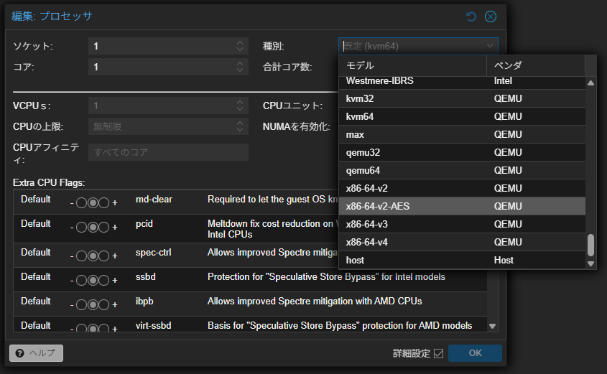Set md-clear flag to default (middle radio)
Screen dimensions: 607x374
pos(93,202)
